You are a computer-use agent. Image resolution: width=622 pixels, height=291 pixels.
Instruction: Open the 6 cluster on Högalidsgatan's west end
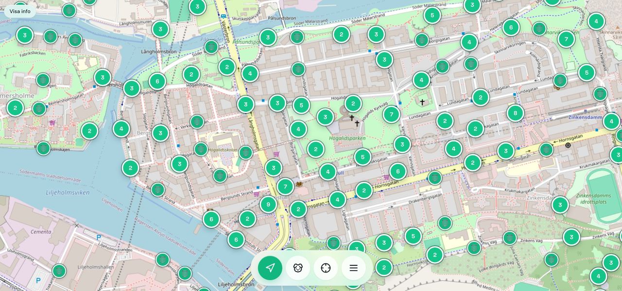[x=157, y=81]
